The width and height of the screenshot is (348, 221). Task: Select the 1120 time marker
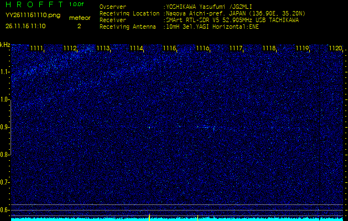click(335, 49)
